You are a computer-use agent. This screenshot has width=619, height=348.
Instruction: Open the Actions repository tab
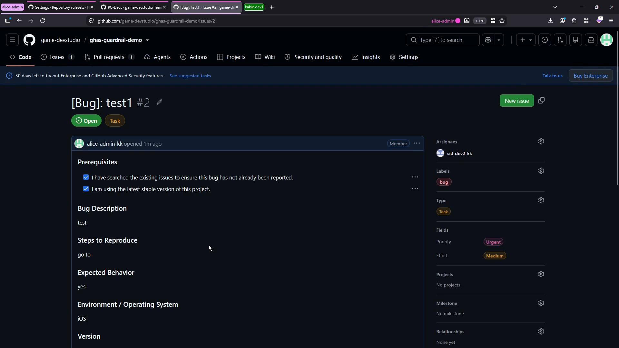pyautogui.click(x=194, y=57)
